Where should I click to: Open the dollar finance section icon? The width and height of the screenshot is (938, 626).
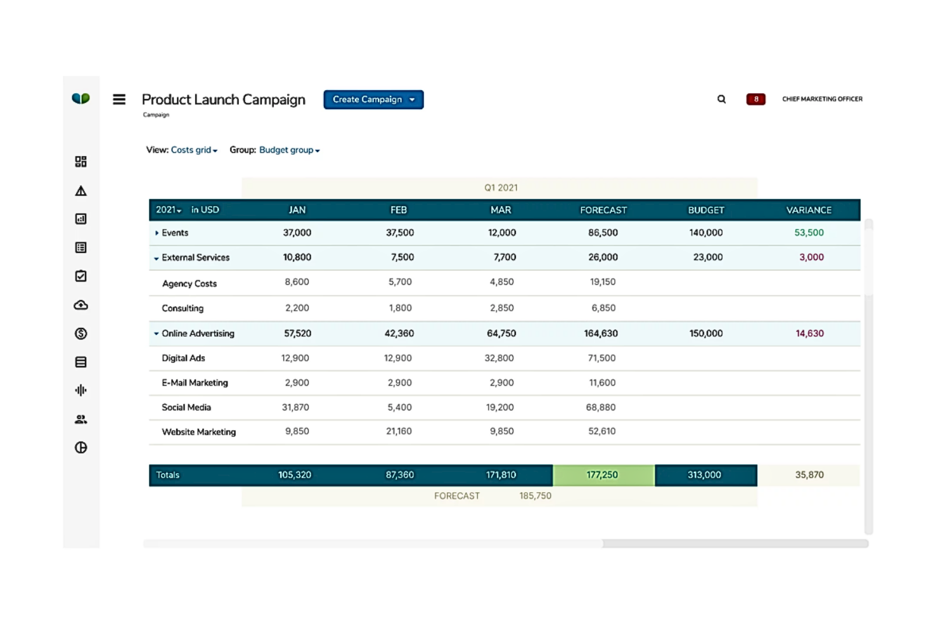(80, 334)
